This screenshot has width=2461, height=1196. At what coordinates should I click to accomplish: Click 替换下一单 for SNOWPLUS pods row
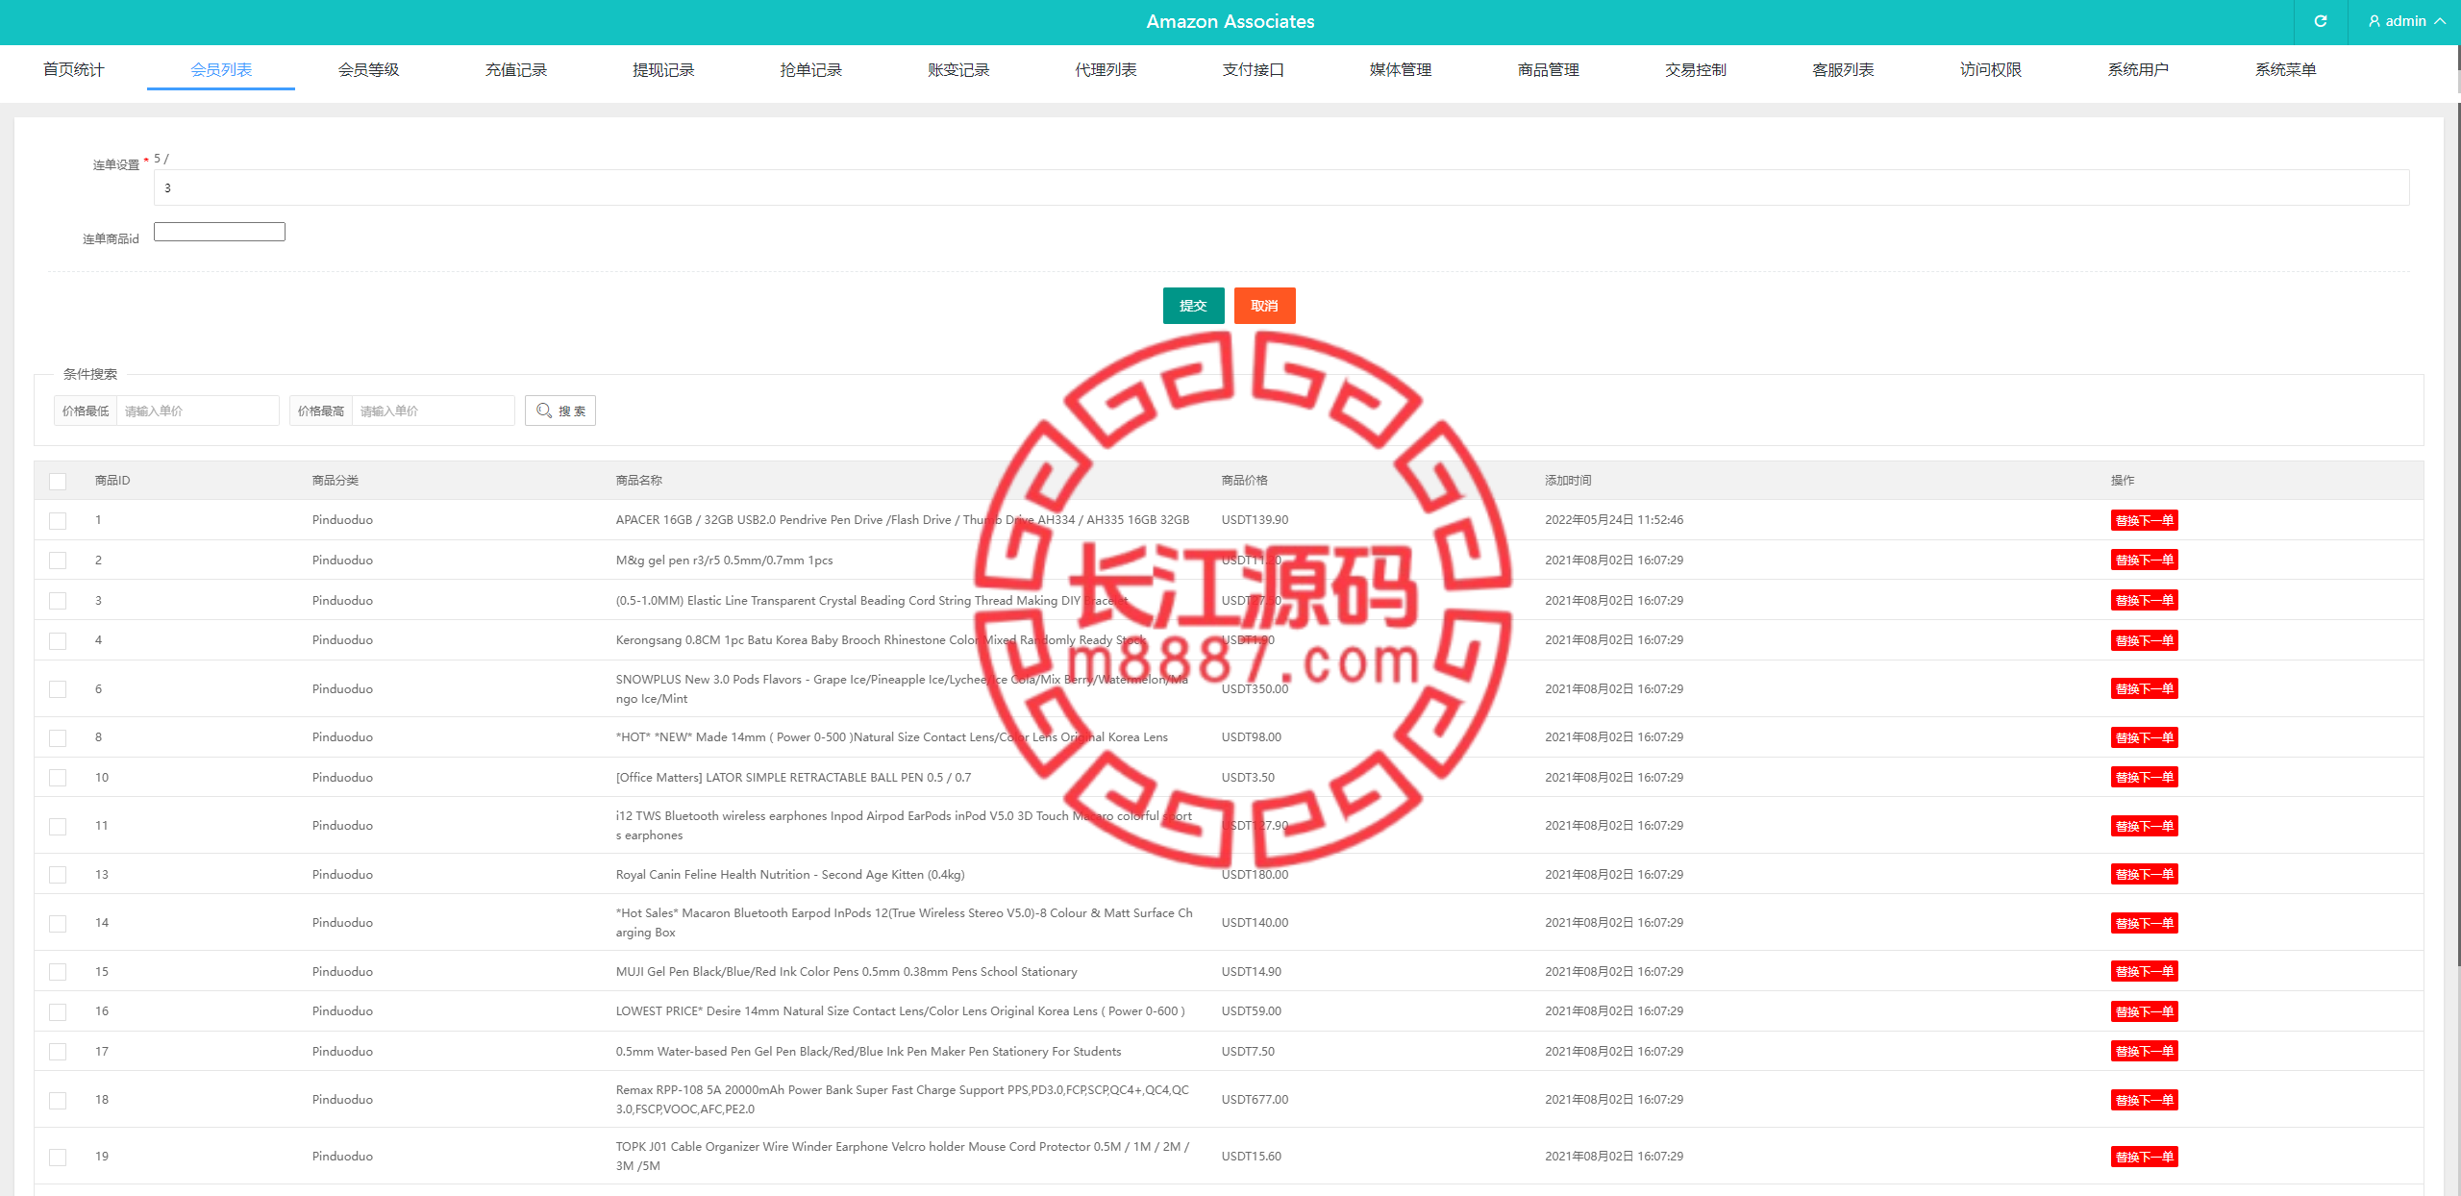[x=2144, y=688]
